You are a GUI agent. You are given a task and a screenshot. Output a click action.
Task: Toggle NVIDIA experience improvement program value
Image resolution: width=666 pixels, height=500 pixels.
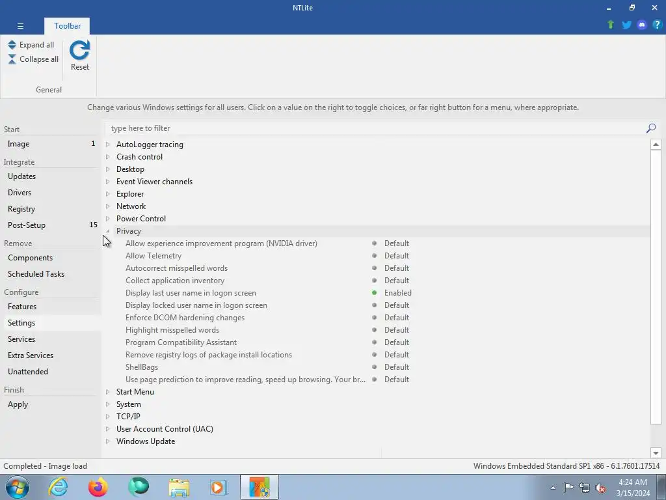pos(397,243)
